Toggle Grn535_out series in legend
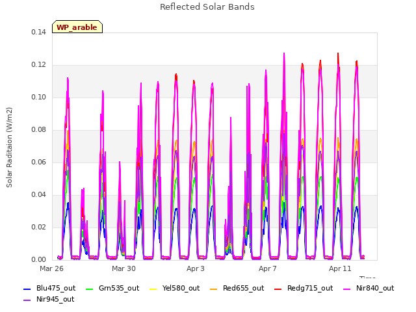Screen dimensions: 416x312 coord(112,289)
